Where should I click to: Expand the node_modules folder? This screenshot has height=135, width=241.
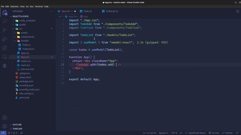tap(27, 21)
